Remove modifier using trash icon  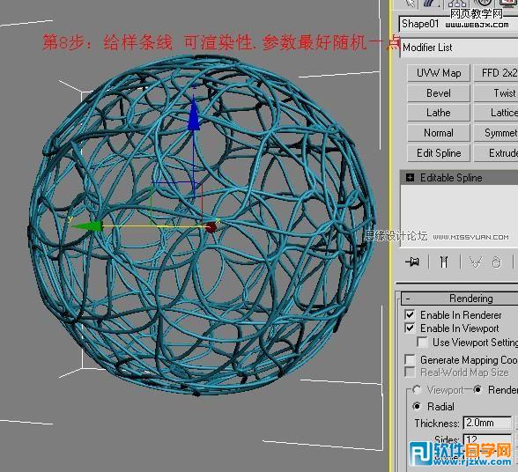coord(497,262)
